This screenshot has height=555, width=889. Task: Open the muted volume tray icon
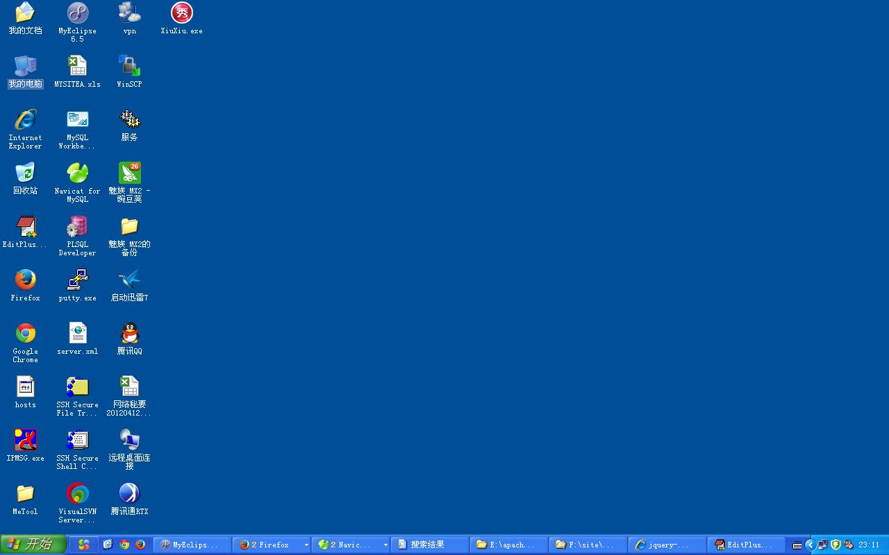(848, 545)
